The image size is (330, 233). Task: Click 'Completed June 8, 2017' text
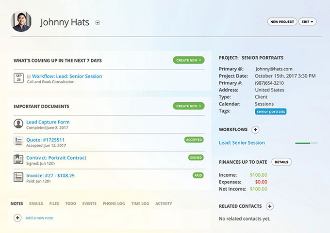pos(47,128)
